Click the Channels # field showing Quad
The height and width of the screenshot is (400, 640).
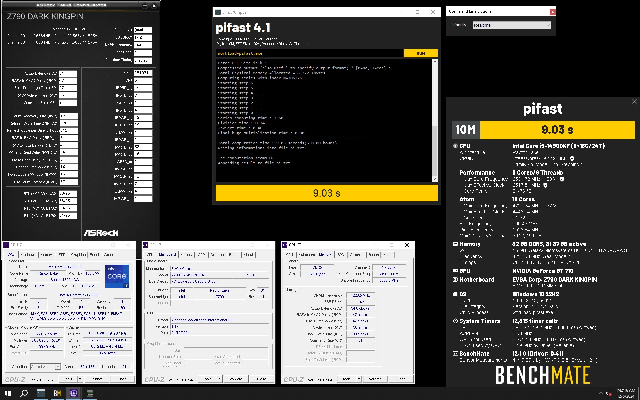tap(143, 30)
